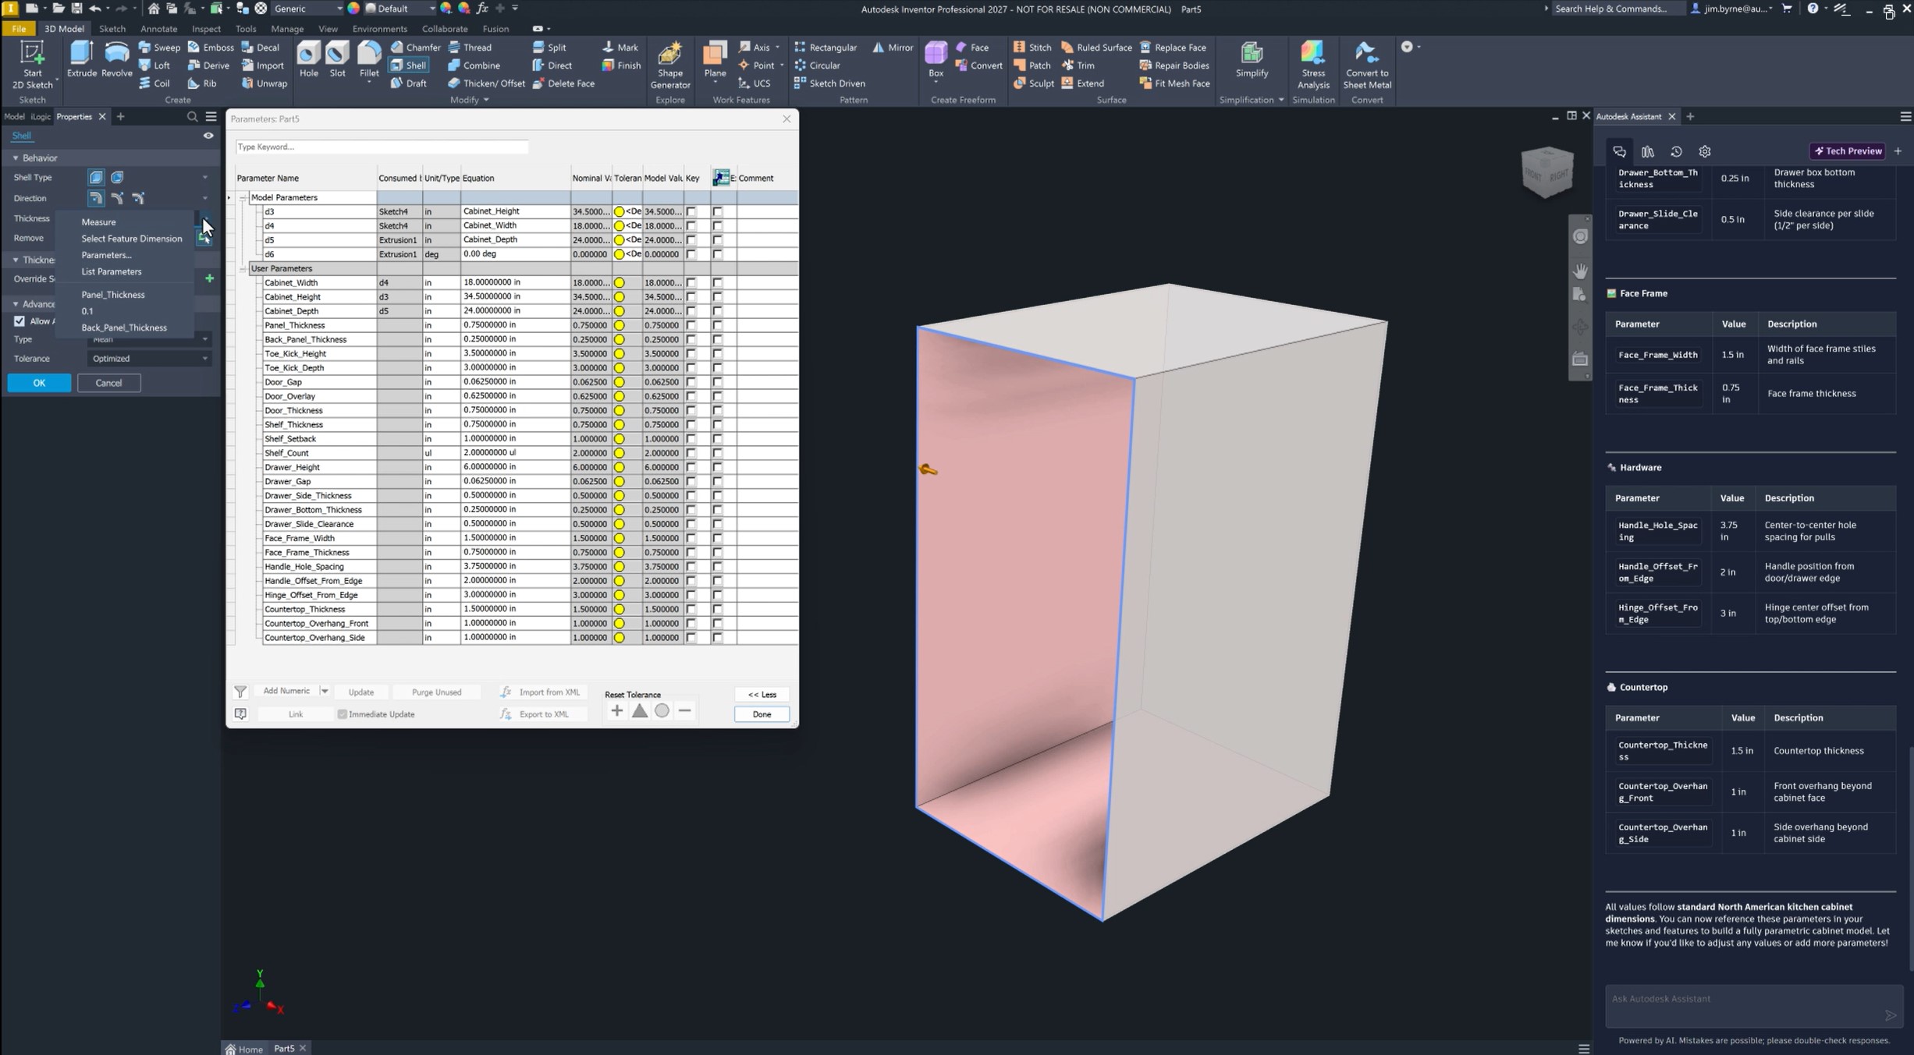Choose Panel_Thickness from the flyout menu

(113, 295)
